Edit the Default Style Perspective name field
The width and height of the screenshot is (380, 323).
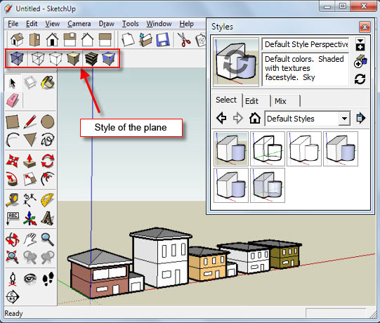306,44
